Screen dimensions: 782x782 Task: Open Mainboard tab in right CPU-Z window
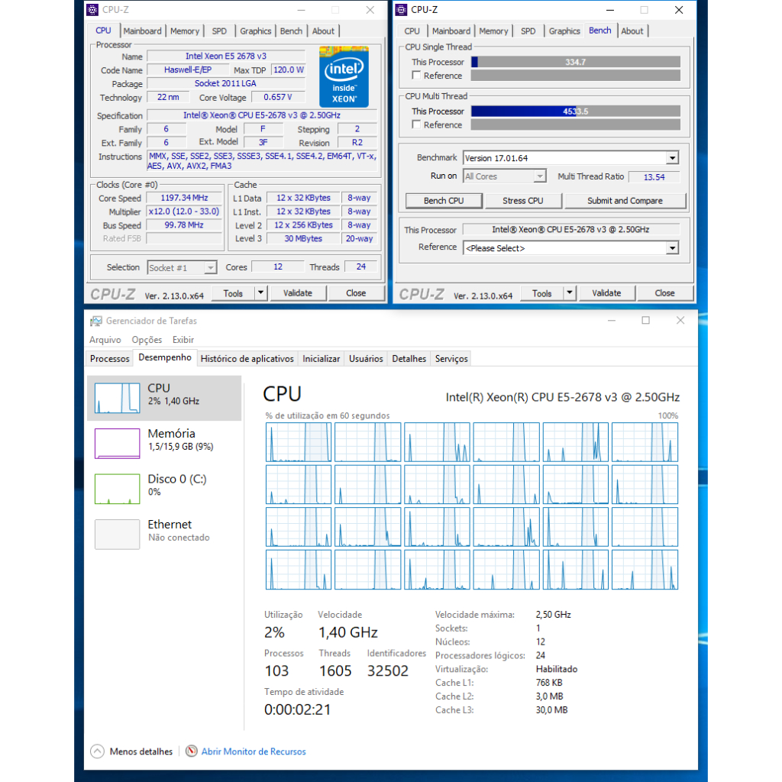pyautogui.click(x=451, y=31)
